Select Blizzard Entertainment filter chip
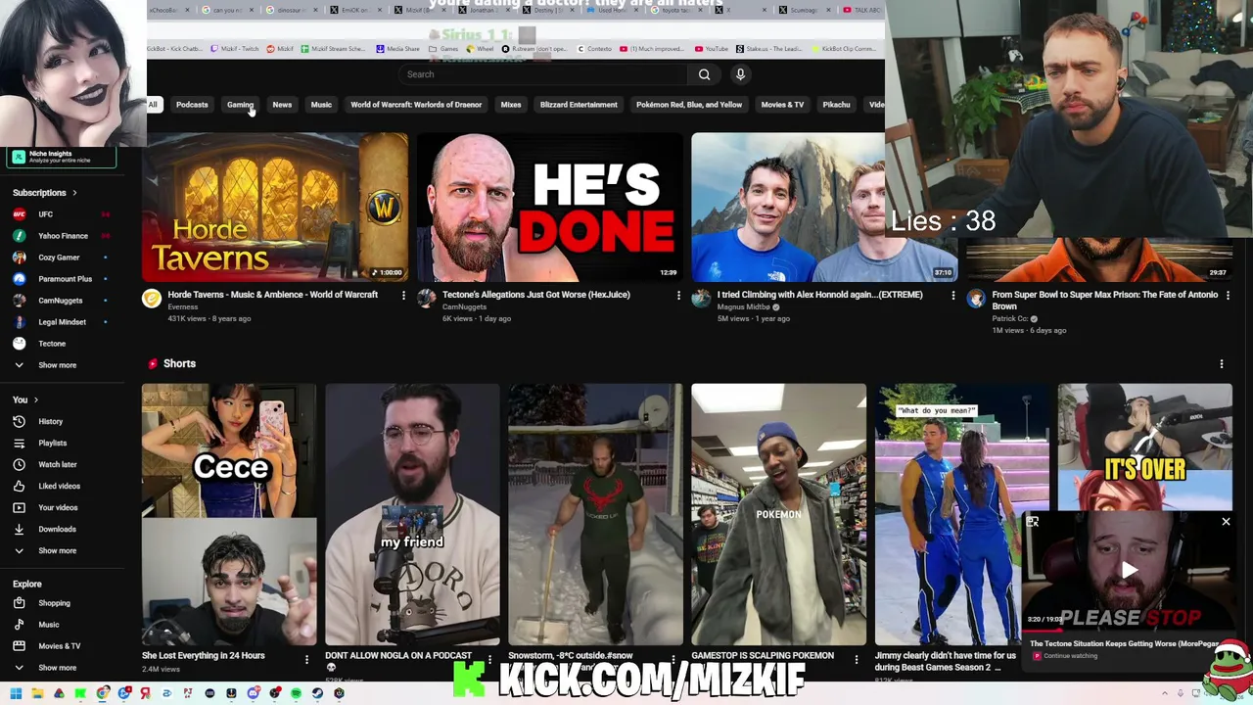The height and width of the screenshot is (705, 1253). click(579, 105)
